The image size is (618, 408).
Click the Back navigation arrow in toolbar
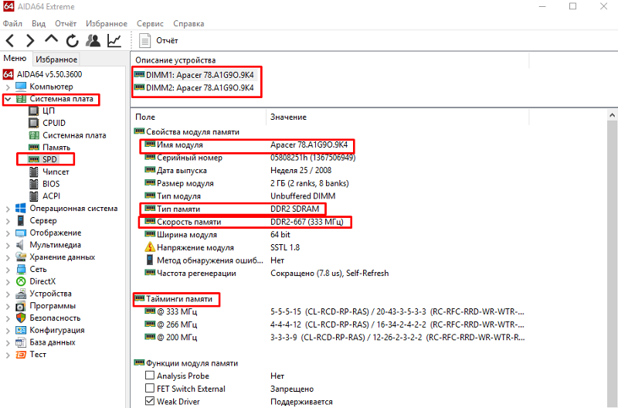(x=10, y=40)
